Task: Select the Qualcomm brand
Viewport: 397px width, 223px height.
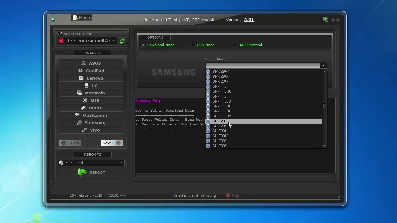Action: point(91,115)
